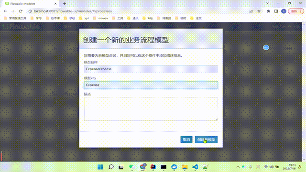Open the 学校 bookmark folder

(70, 18)
